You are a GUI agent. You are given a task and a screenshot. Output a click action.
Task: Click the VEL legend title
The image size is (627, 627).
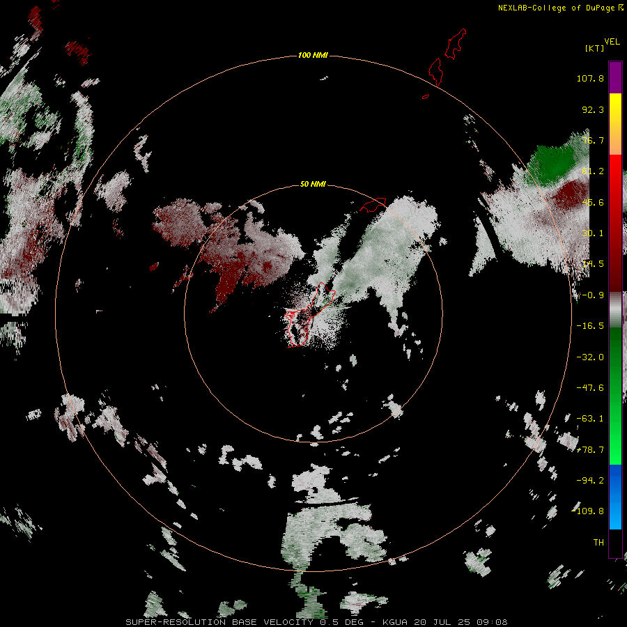[612, 42]
